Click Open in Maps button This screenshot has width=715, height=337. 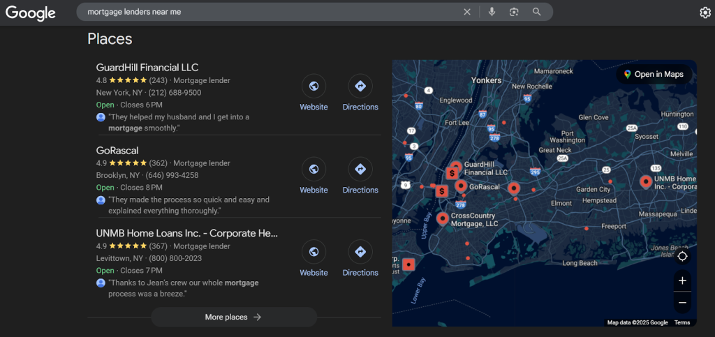[x=654, y=74]
